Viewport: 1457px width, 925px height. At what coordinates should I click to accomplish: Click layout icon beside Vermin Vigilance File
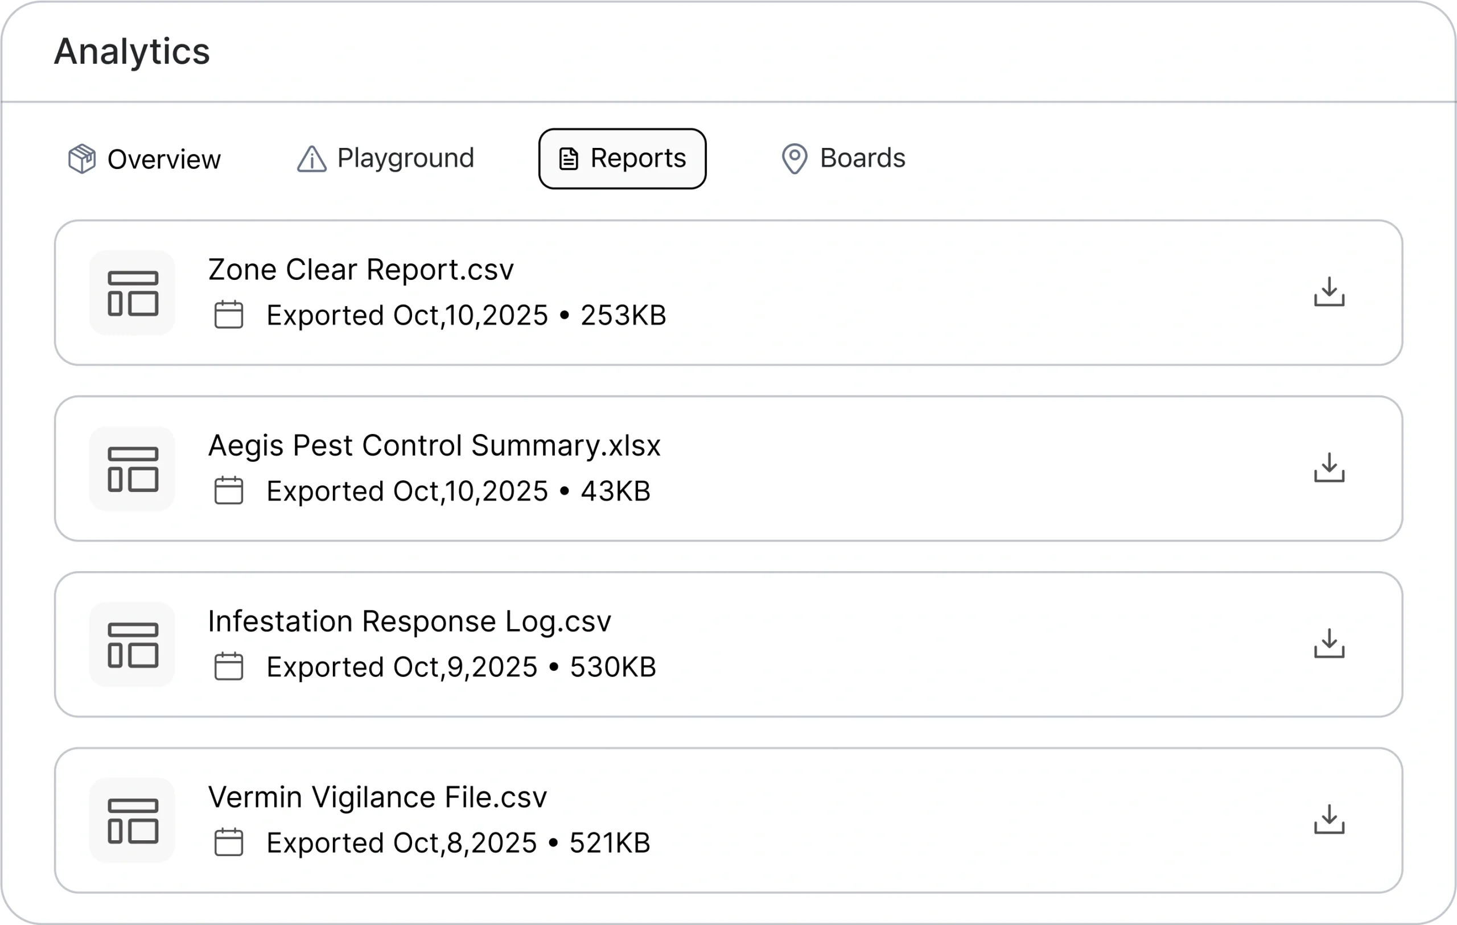[133, 820]
